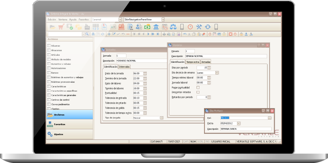Image resolution: width=328 pixels, height=163 pixels.
Task: Click the blue refresh arrows icon
Action: tap(208, 27)
